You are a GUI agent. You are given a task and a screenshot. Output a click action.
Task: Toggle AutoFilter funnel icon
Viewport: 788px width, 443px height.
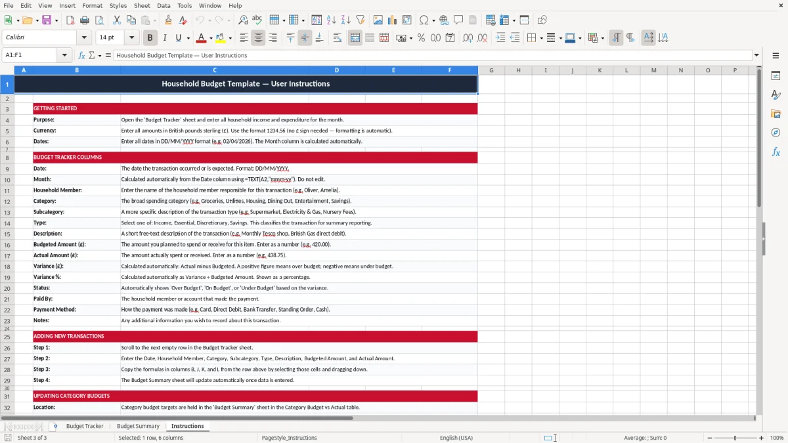pyautogui.click(x=361, y=20)
